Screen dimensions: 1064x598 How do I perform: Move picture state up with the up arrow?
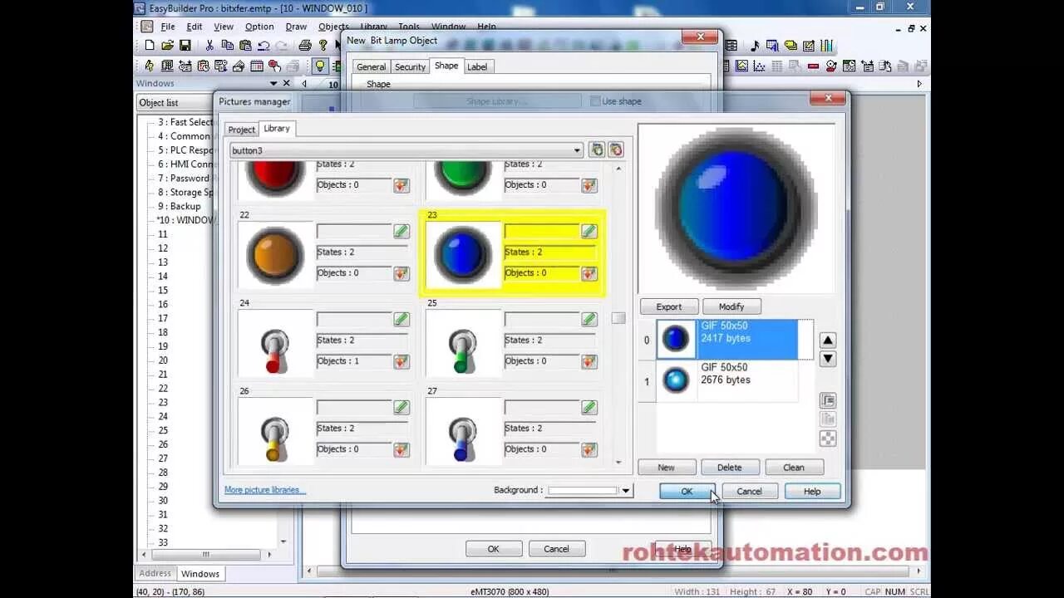pyautogui.click(x=828, y=341)
